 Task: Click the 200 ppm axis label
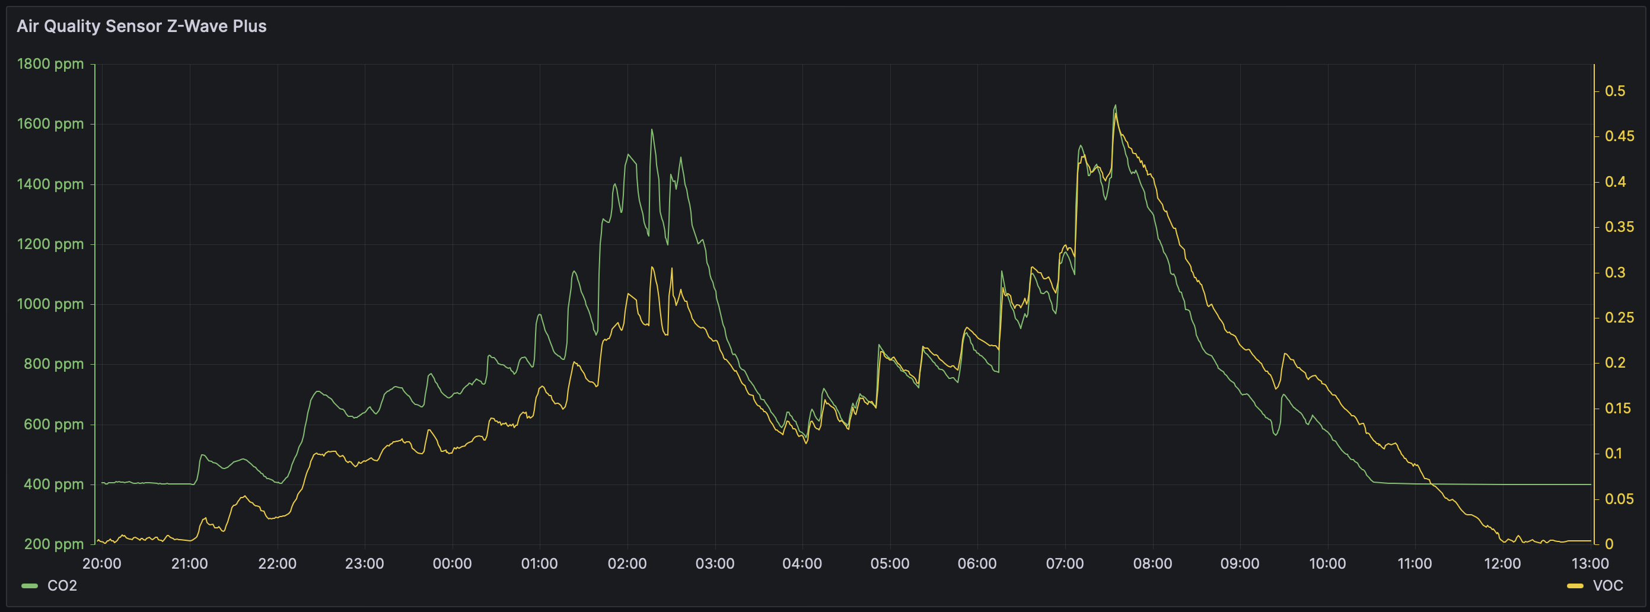pyautogui.click(x=54, y=544)
